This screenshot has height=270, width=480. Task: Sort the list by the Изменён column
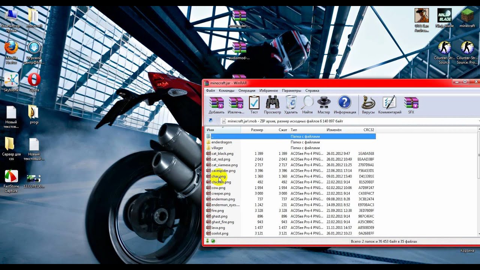tap(340, 130)
